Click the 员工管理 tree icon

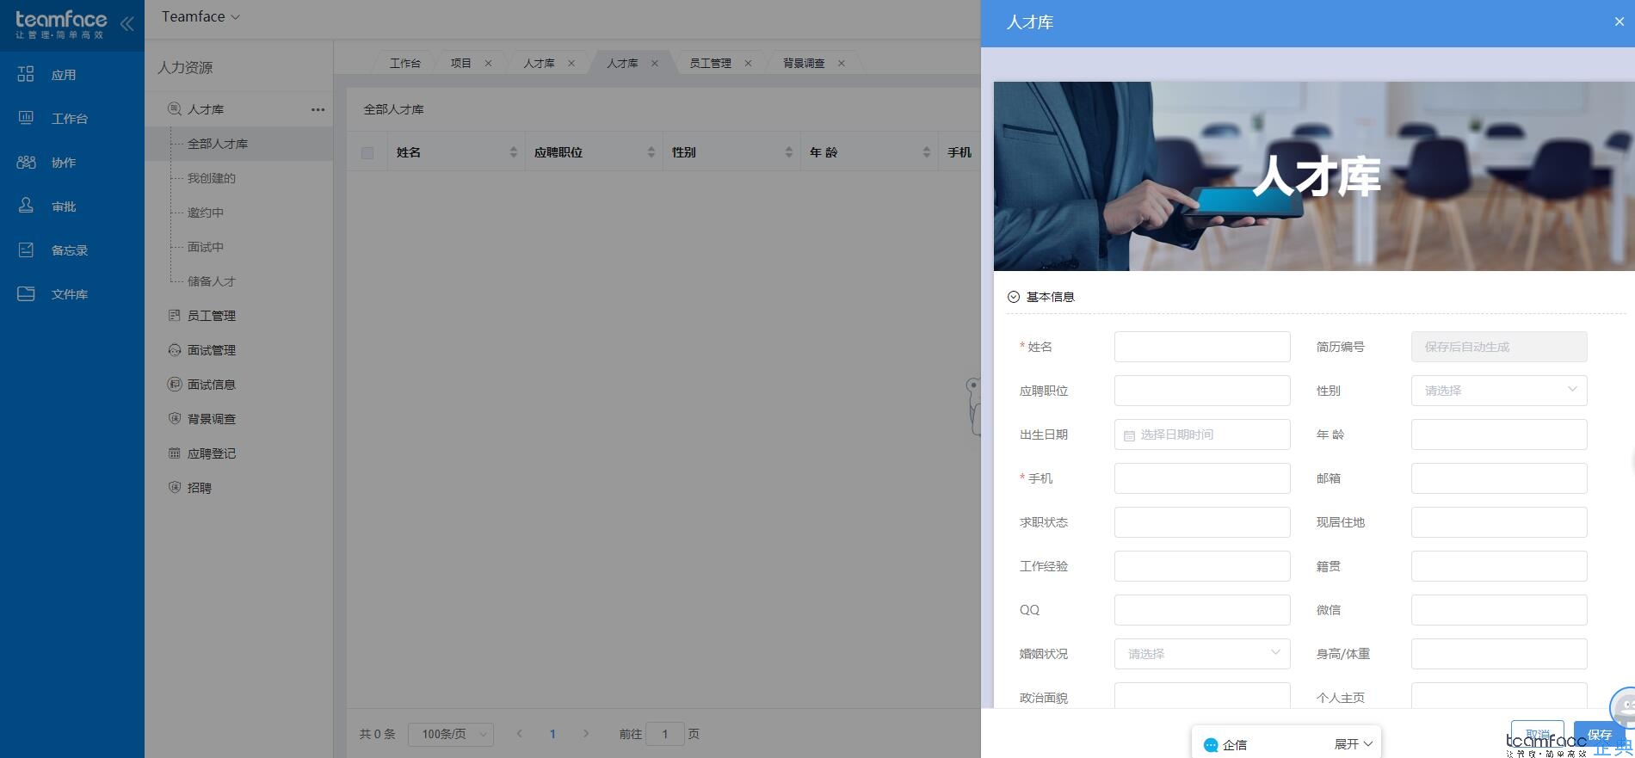174,315
